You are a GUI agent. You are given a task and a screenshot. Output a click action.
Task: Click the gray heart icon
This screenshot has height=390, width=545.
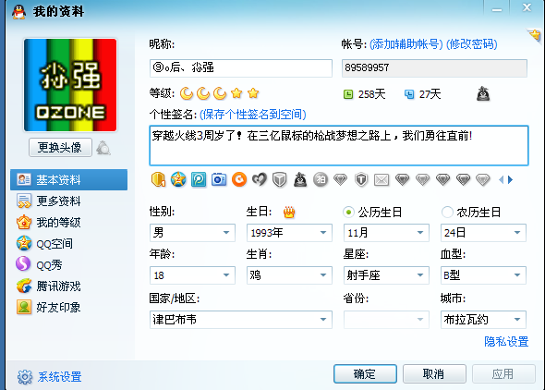(260, 179)
